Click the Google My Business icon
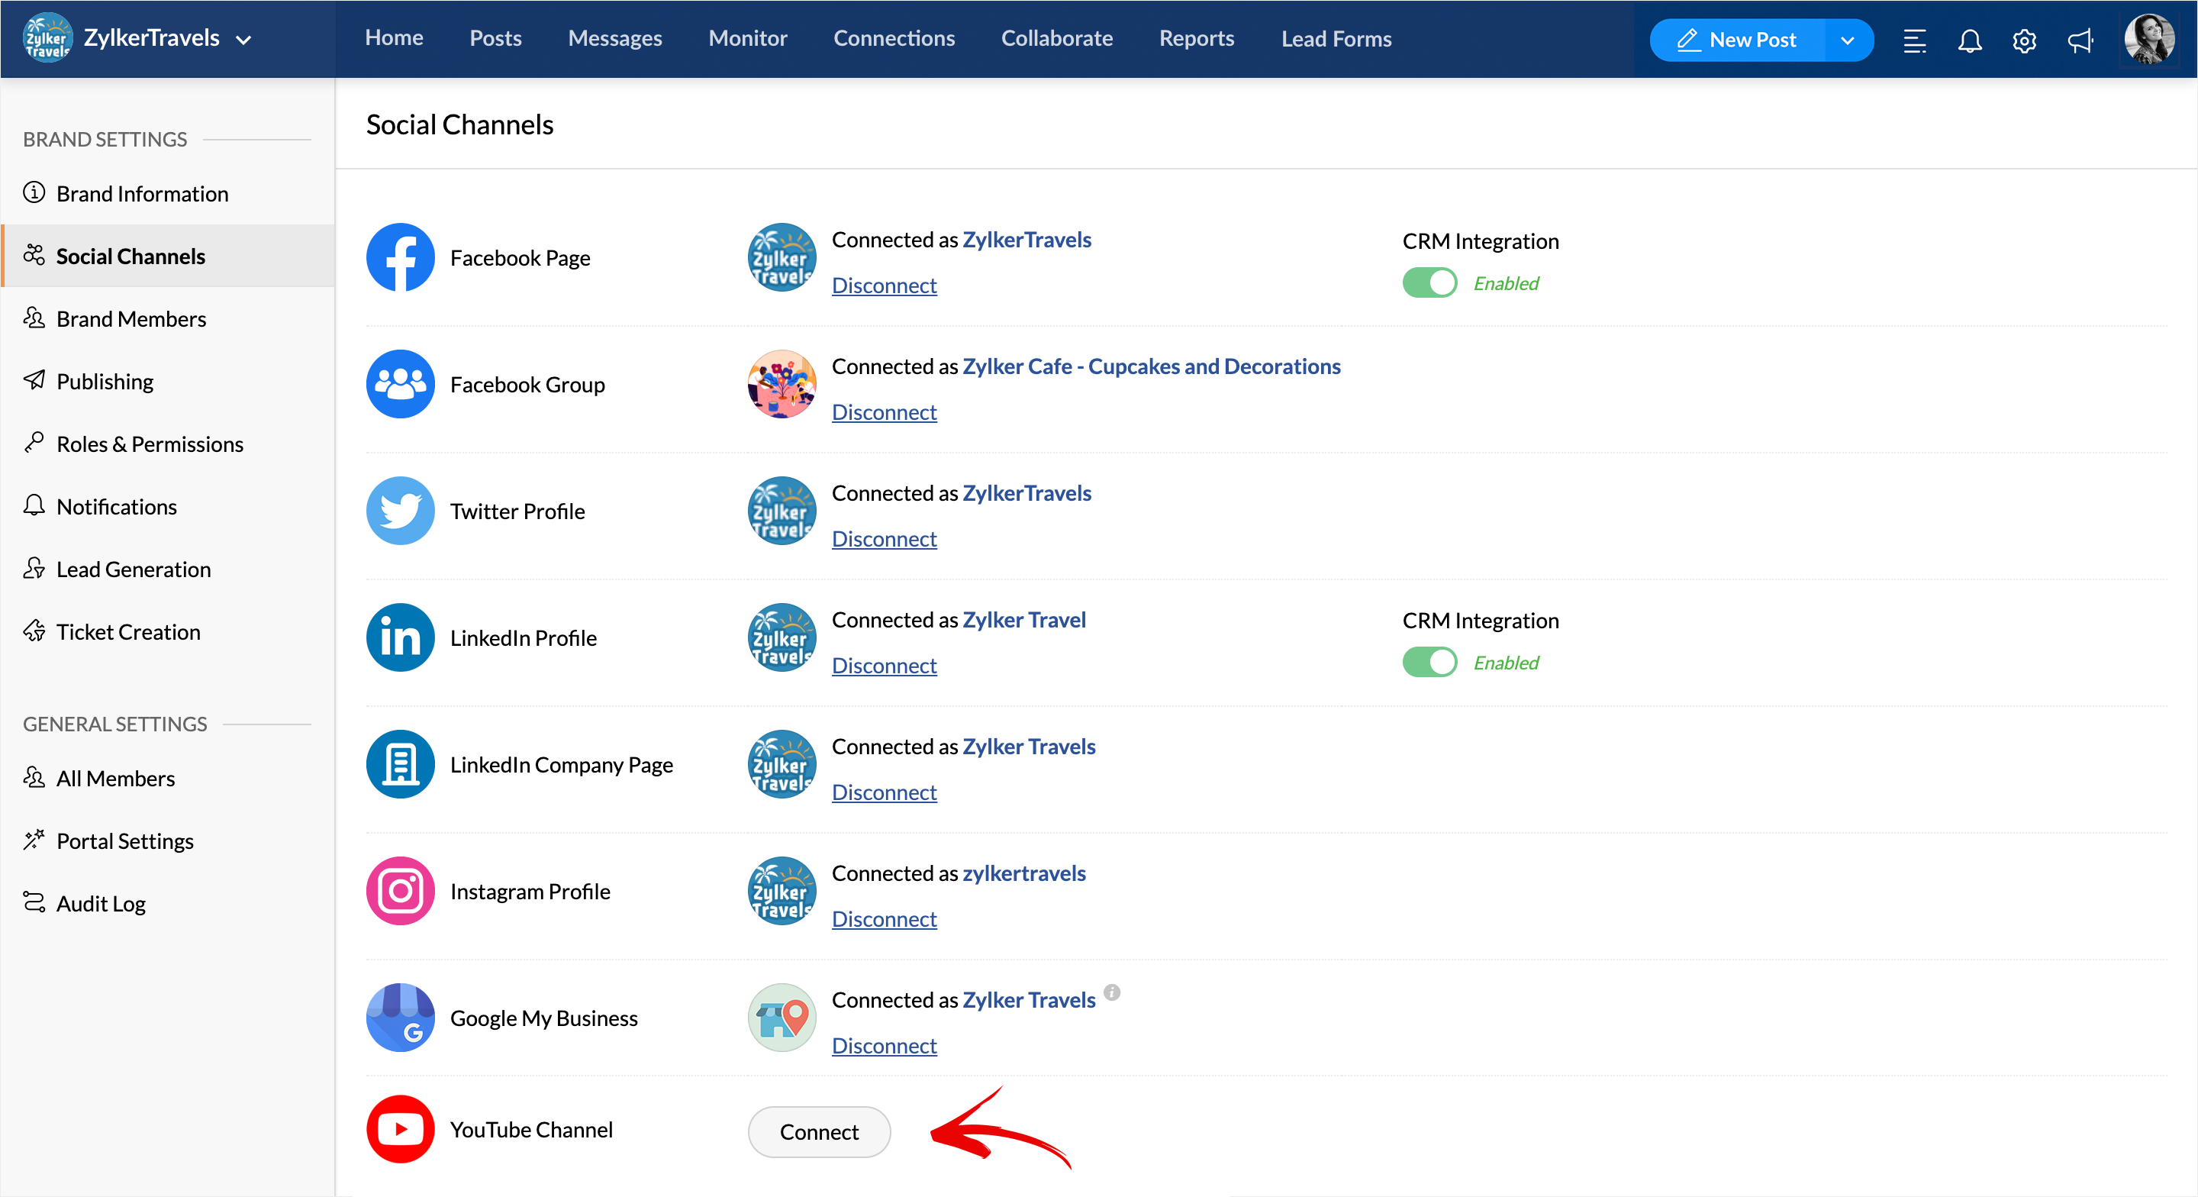The image size is (2198, 1197). (x=400, y=1017)
